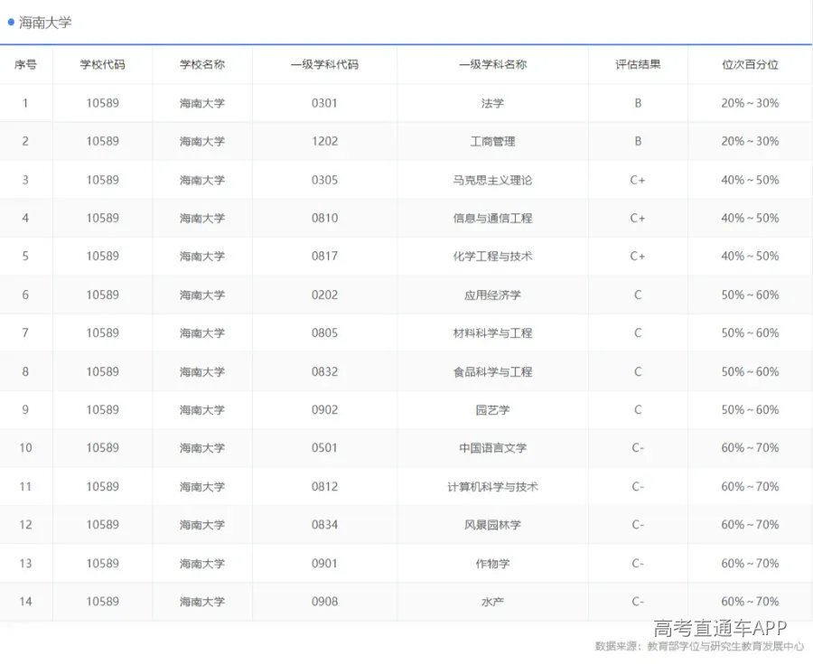Viewport: 813px width, 664px height.
Task: Click the 一级学科名称 column header
Action: coord(491,64)
